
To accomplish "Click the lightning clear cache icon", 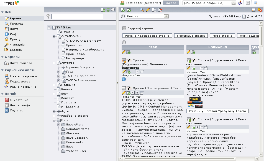I will [260, 10].
